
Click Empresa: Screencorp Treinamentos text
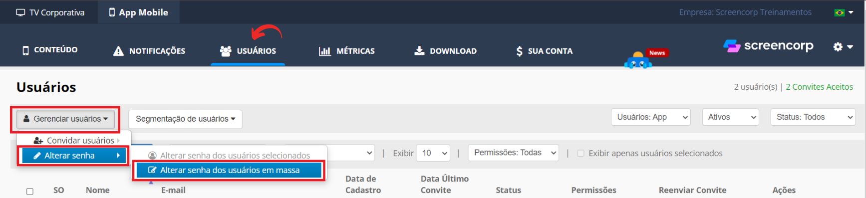pos(745,12)
